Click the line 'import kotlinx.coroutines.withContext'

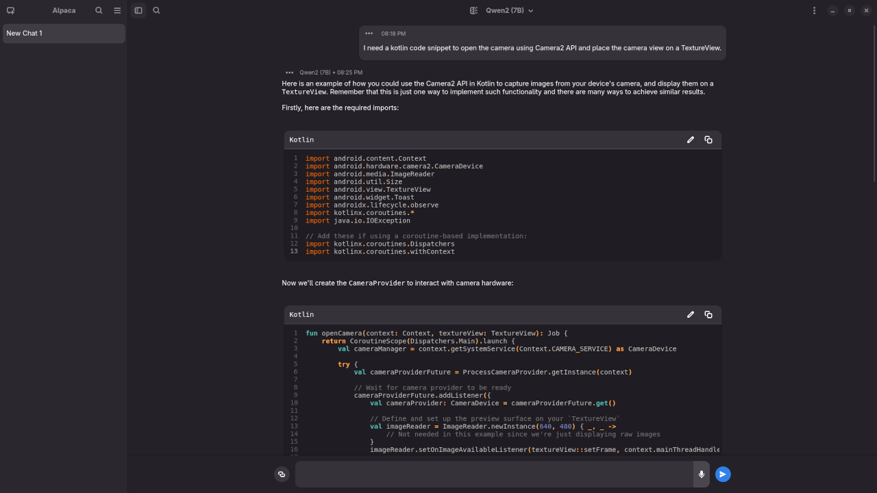(x=380, y=252)
